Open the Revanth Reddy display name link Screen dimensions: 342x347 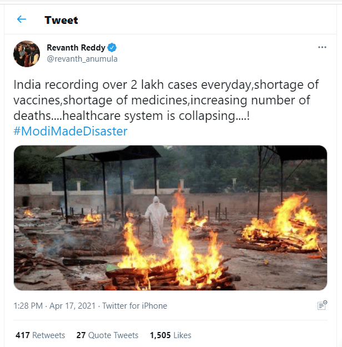77,48
